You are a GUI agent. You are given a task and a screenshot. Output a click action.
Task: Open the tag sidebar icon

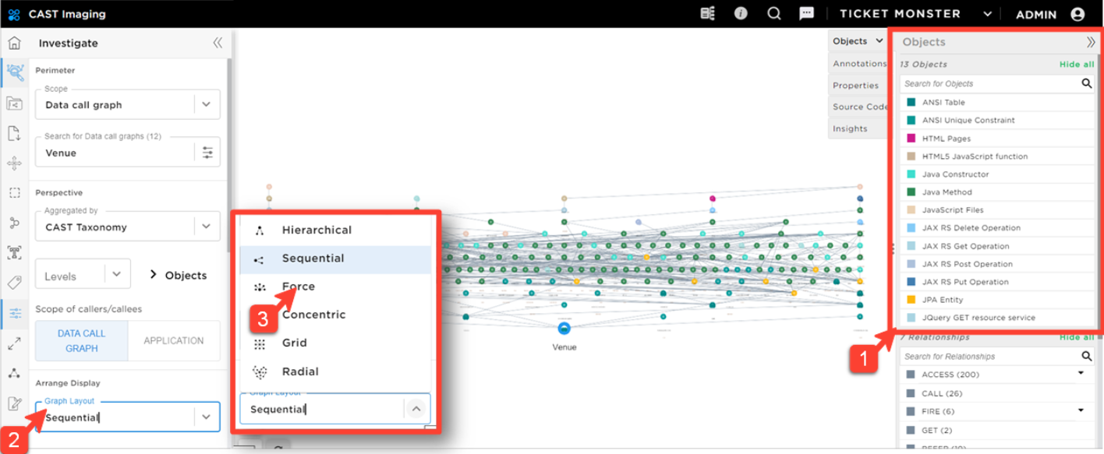tap(14, 282)
